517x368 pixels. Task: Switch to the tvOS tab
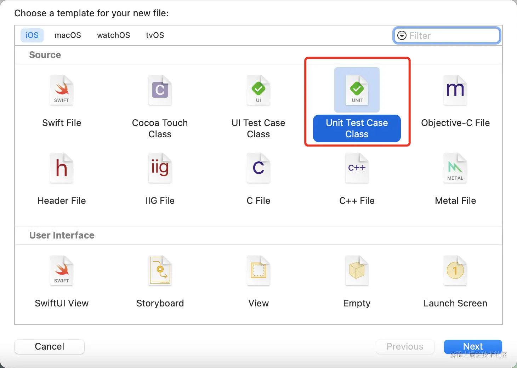(155, 35)
